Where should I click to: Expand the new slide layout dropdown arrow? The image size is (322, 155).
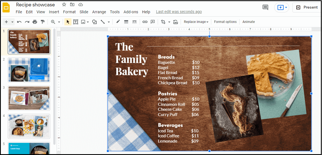12,22
